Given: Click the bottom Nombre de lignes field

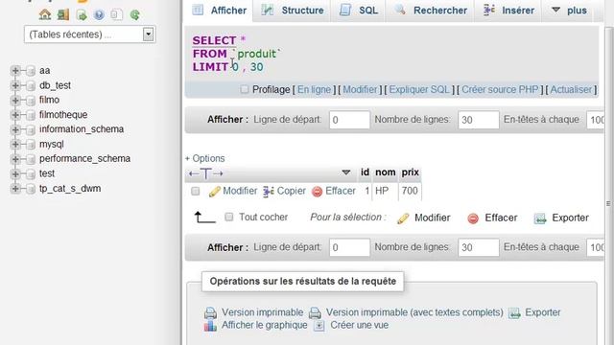Looking at the screenshot, I should pos(479,247).
